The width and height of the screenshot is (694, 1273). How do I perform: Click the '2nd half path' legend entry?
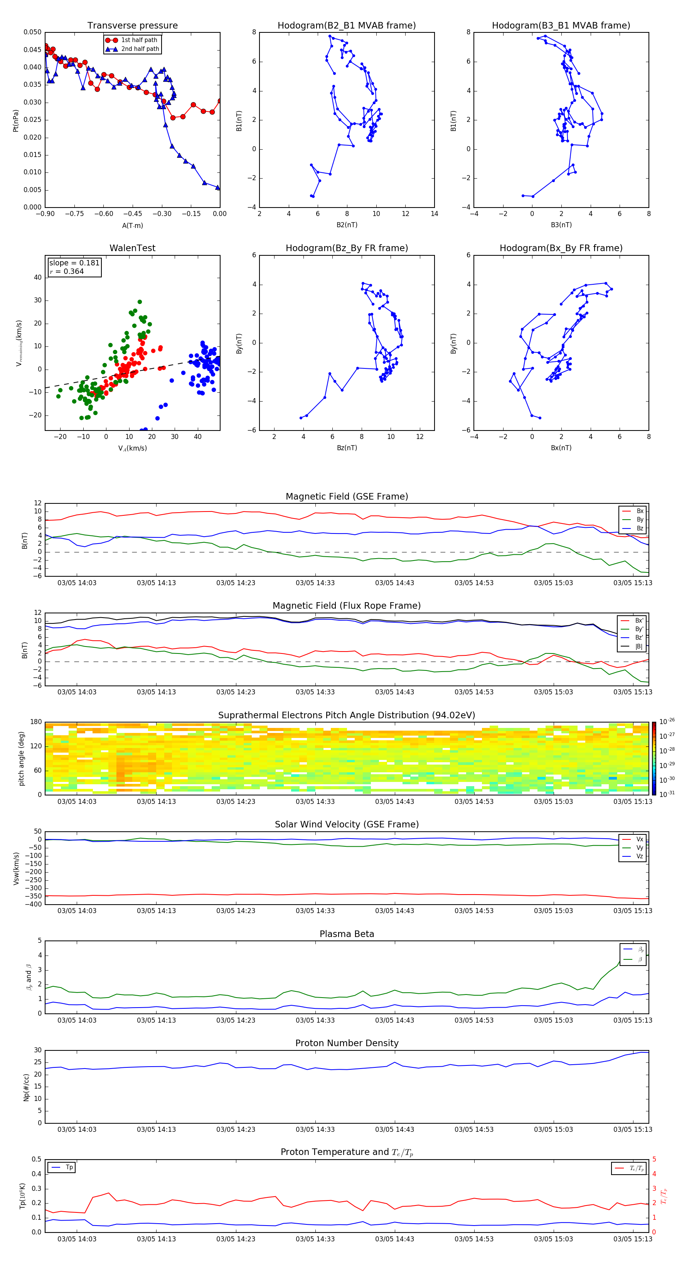coord(132,49)
